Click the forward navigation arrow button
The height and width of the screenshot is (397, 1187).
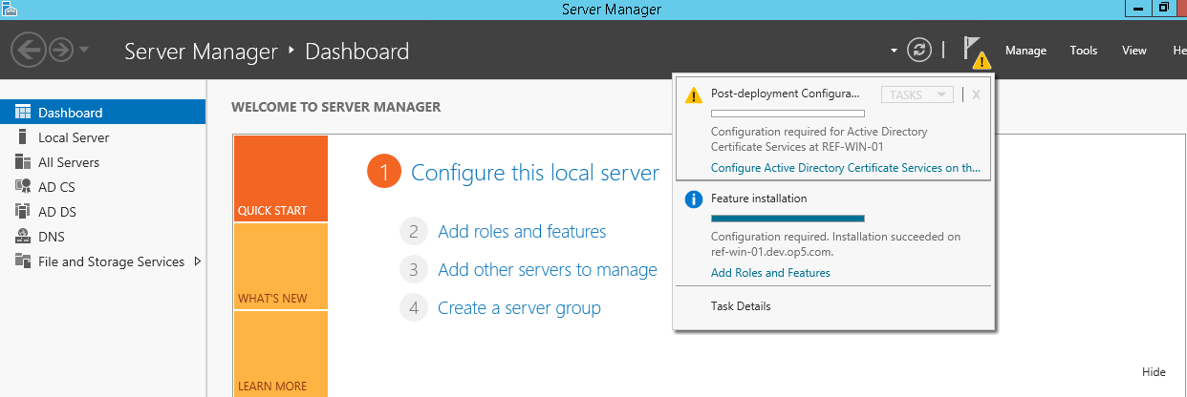(61, 50)
